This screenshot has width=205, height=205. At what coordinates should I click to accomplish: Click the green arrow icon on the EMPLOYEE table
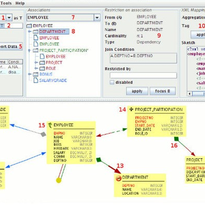50,125
